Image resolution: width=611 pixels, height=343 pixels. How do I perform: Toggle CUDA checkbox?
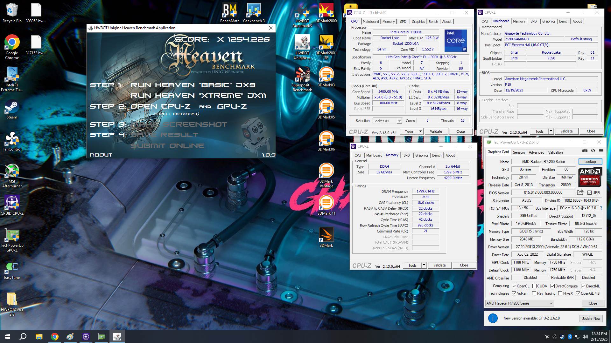click(x=535, y=286)
